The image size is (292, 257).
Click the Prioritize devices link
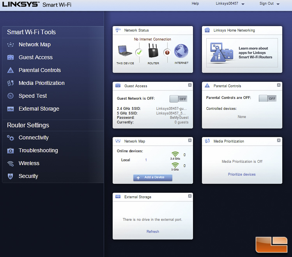pyautogui.click(x=242, y=174)
